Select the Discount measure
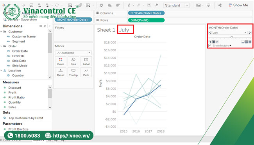This screenshot has width=254, height=145. pyautogui.click(x=14, y=88)
